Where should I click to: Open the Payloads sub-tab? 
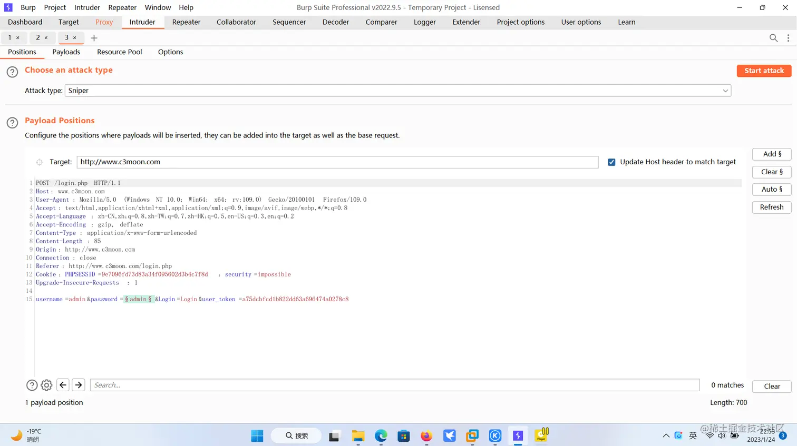pyautogui.click(x=66, y=52)
